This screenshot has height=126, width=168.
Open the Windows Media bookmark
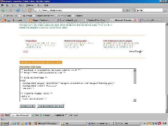pyautogui.click(x=63, y=16)
